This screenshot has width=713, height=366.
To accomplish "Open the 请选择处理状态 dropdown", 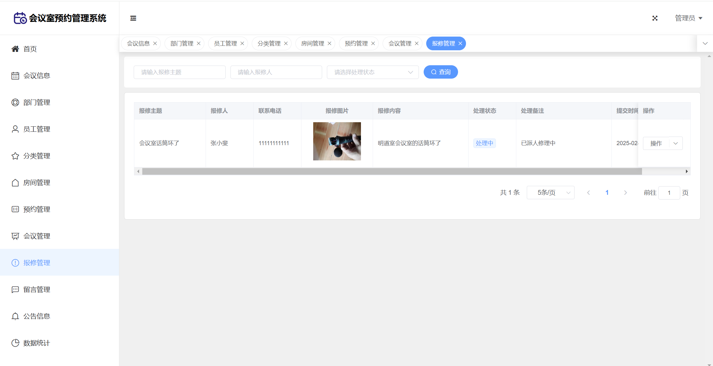I will pos(372,72).
